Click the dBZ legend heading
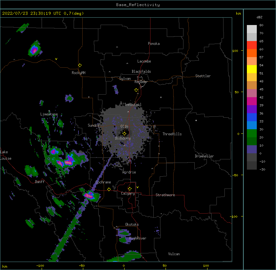This screenshot has height=270, width=276. click(259, 17)
